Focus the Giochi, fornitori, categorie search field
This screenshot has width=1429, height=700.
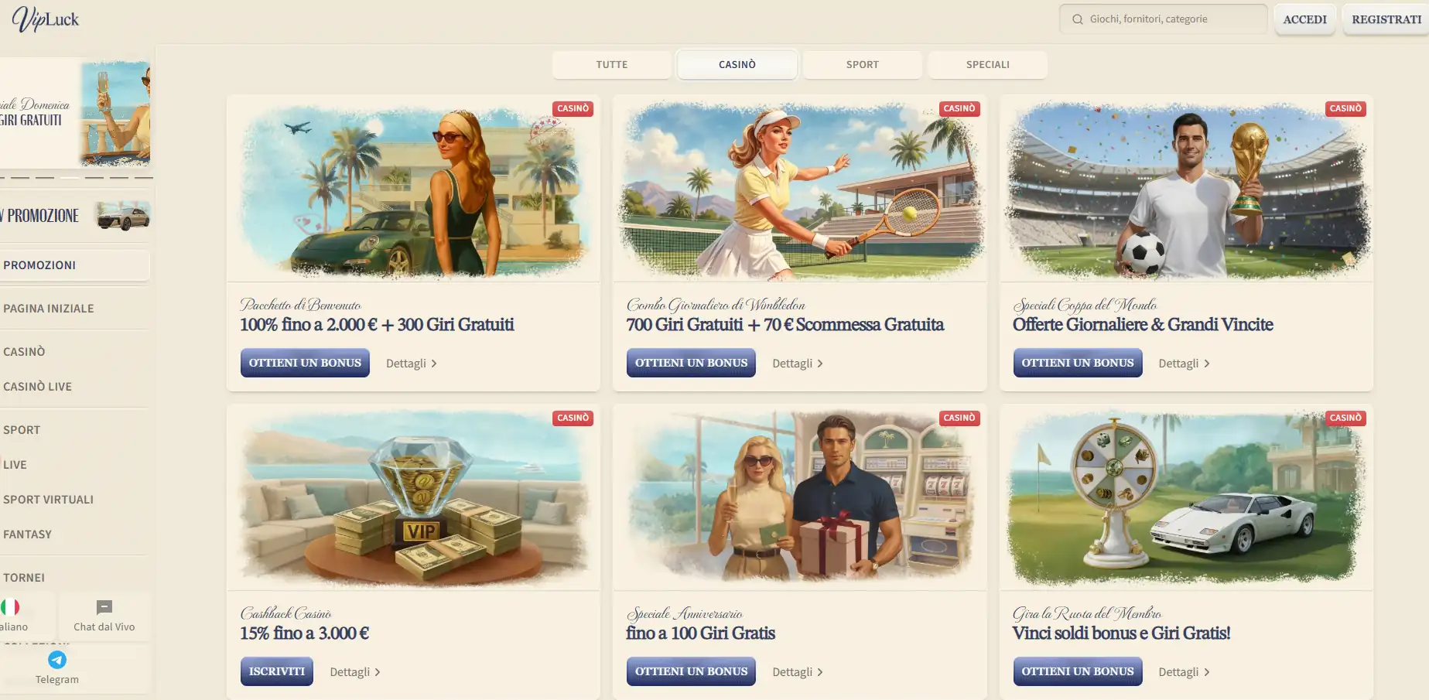(x=1164, y=19)
